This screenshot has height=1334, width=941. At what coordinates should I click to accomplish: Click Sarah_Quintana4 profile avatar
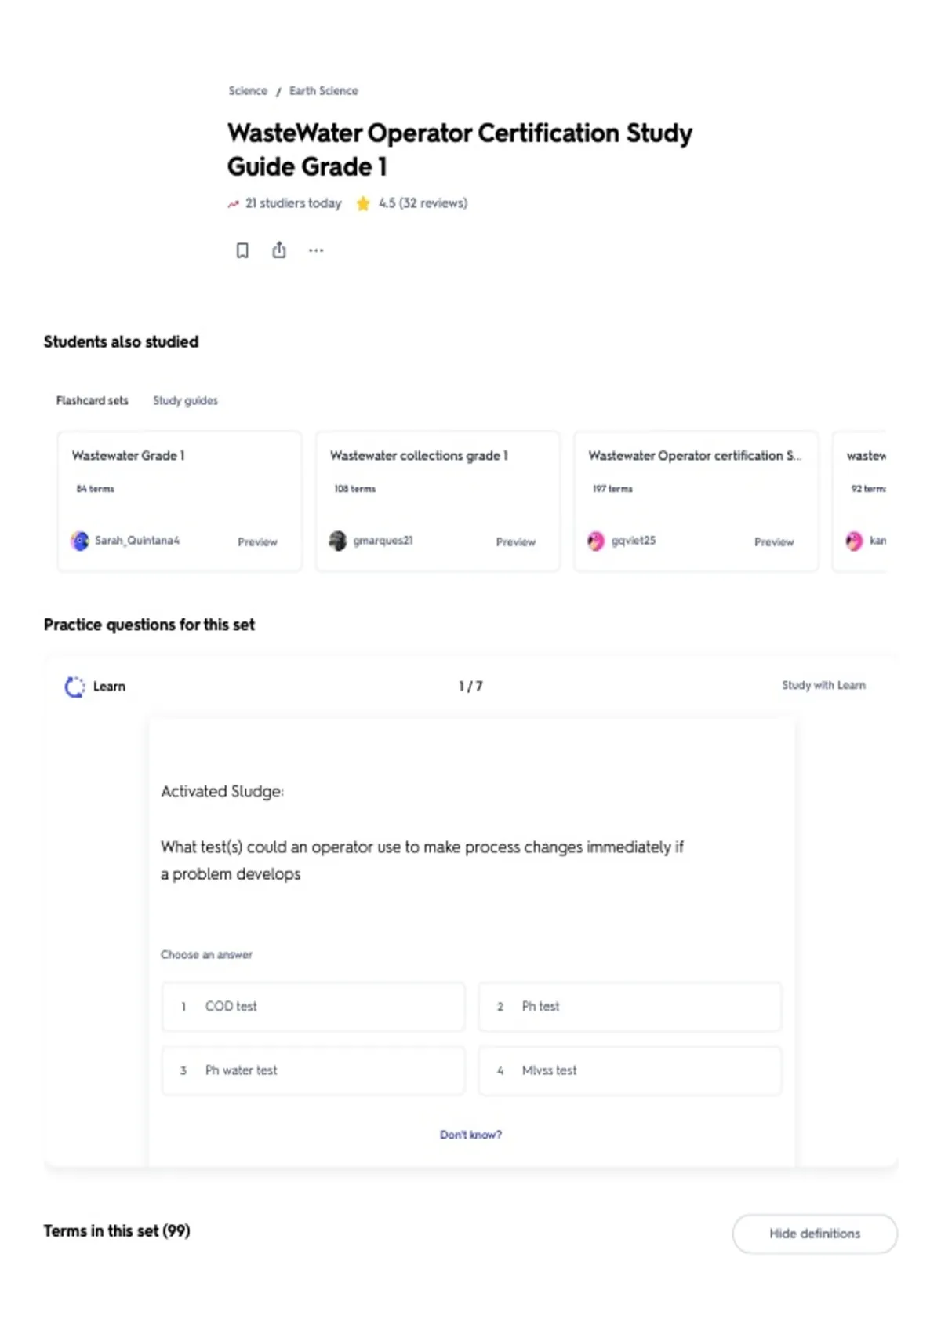pos(80,541)
